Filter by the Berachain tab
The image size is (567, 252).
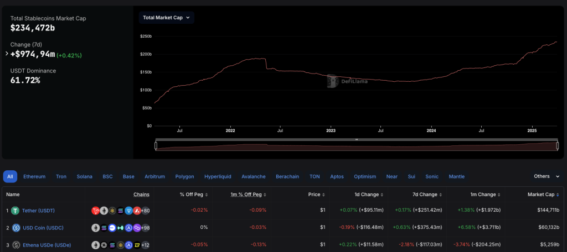point(287,176)
